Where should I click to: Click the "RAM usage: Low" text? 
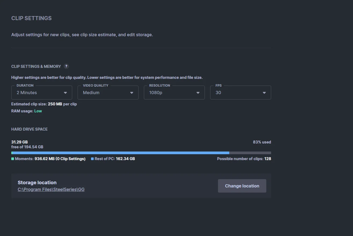[27, 111]
